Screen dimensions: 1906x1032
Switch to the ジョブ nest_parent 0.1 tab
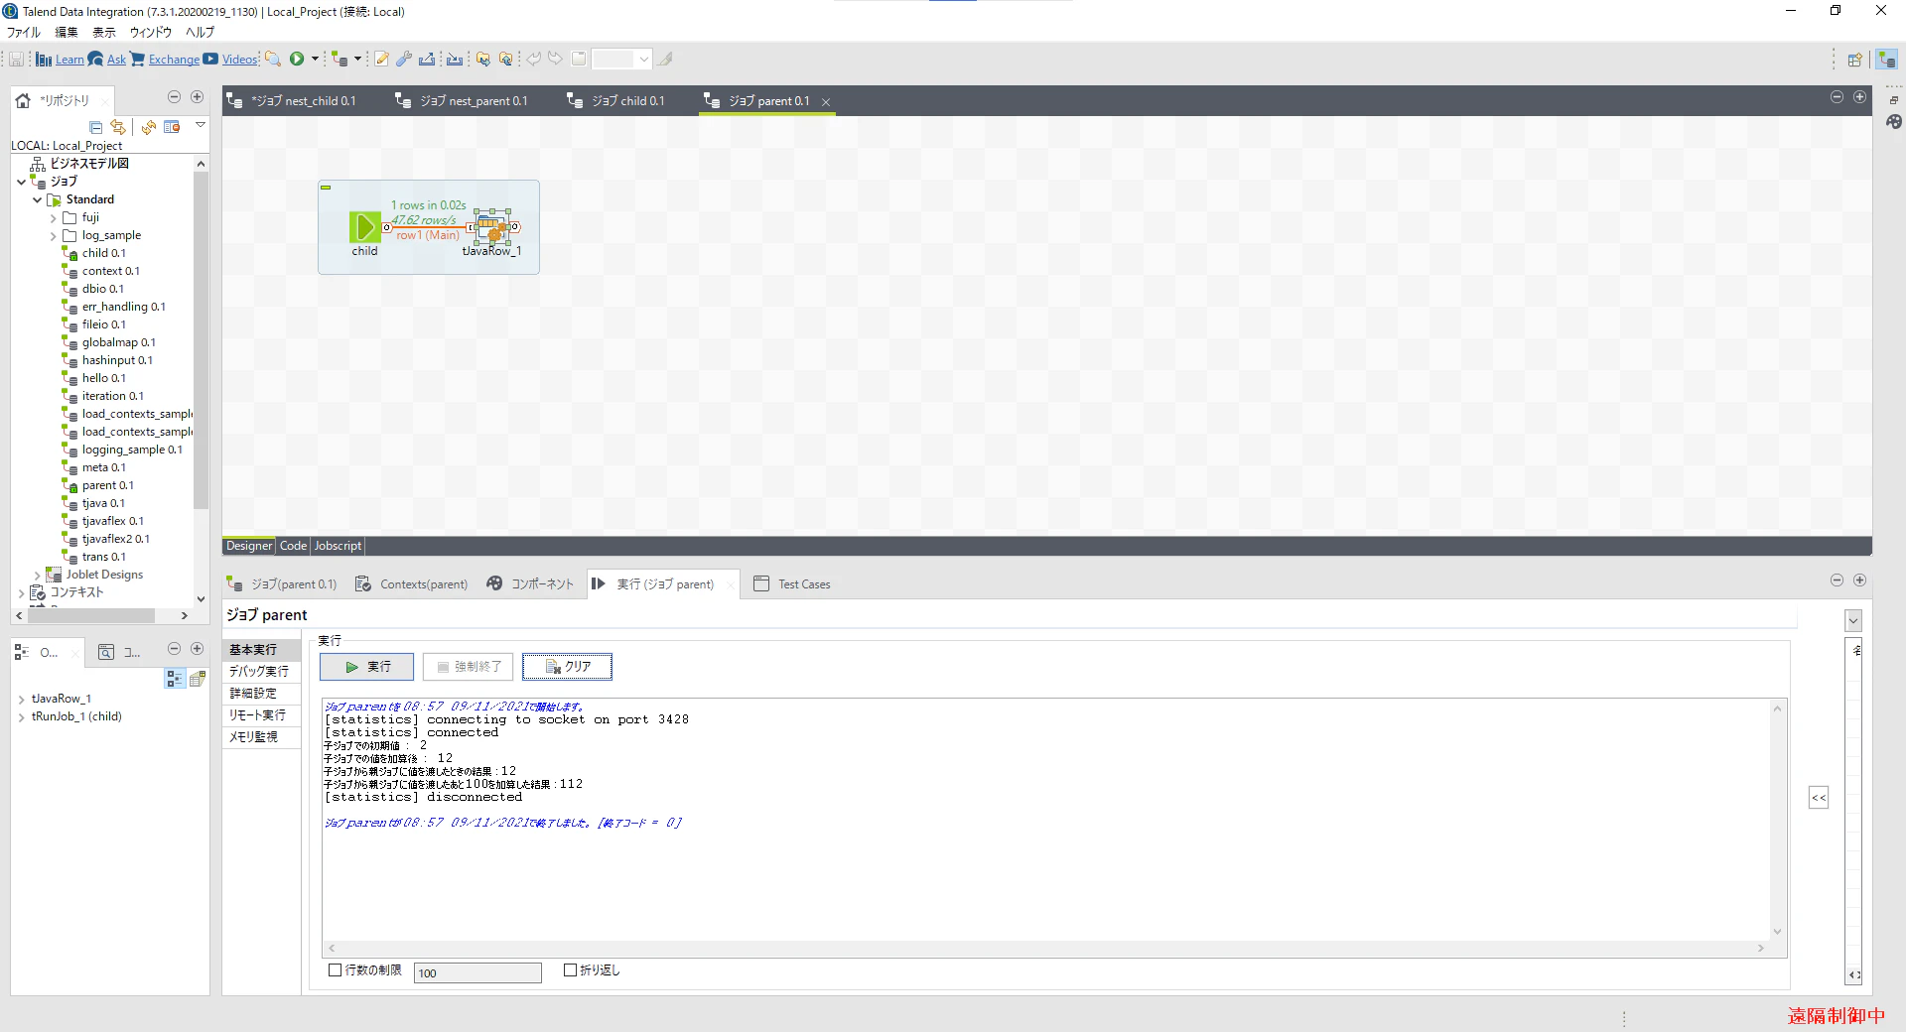pos(462,100)
